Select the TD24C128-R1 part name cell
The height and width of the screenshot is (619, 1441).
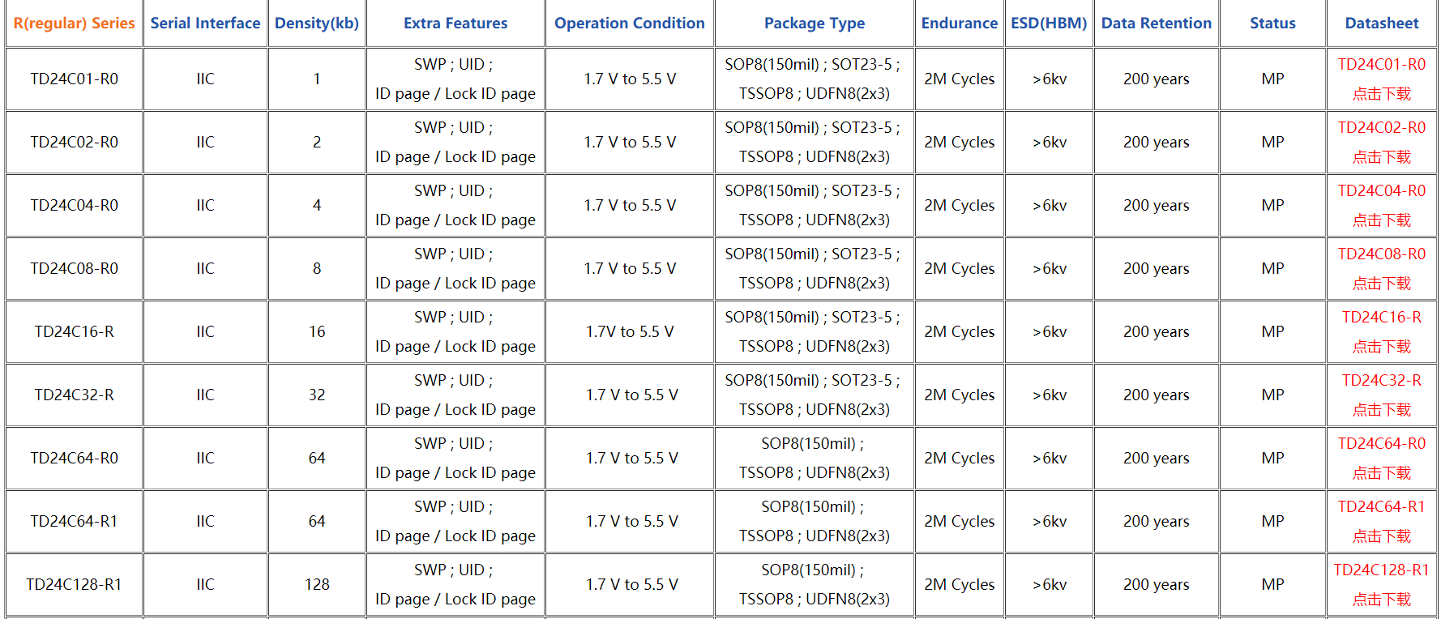tap(74, 585)
